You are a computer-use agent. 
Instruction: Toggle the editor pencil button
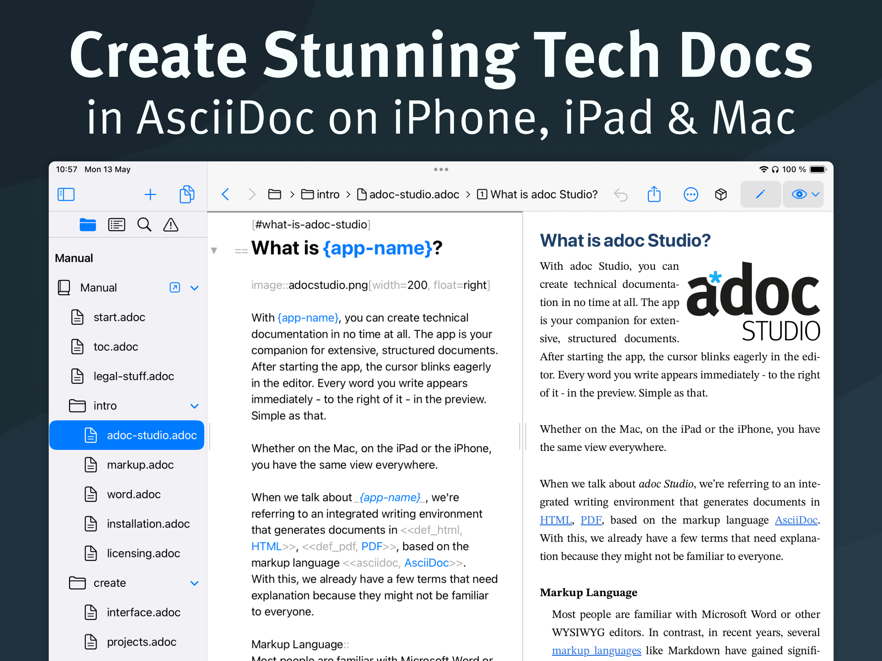[760, 194]
